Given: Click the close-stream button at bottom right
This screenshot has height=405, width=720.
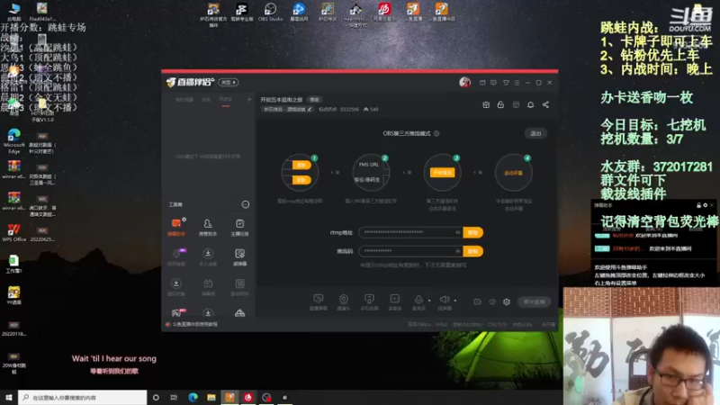Looking at the screenshot, I should 534,301.
